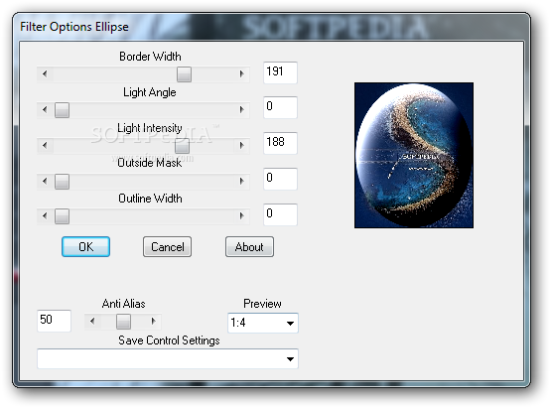Screen dimensions: 551x408
Task: Click the Outline Width right scroll arrow
Action: pos(241,216)
